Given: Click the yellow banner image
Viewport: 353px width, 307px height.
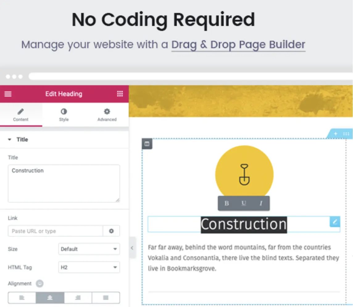Looking at the screenshot, I should pyautogui.click(x=241, y=101).
